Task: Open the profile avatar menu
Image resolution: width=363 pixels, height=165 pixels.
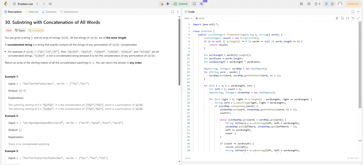Action: point(340,4)
